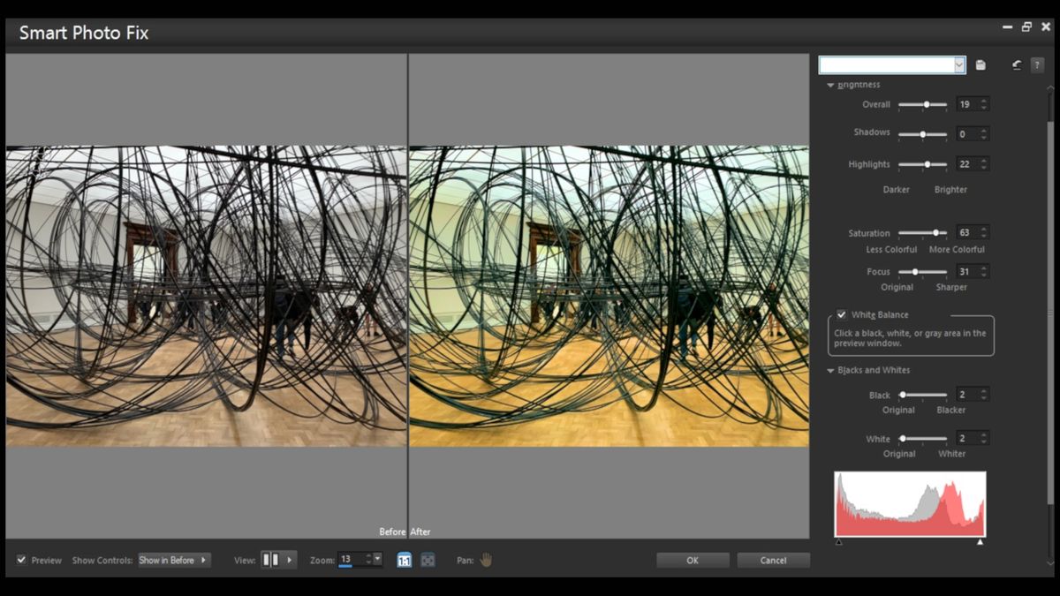Click the Saturation slider track
The height and width of the screenshot is (596, 1060).
922,233
